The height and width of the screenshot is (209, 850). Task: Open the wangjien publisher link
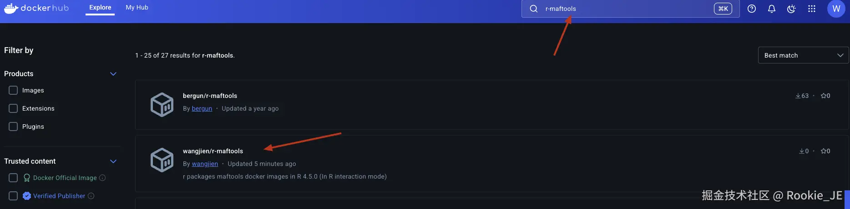tap(205, 164)
